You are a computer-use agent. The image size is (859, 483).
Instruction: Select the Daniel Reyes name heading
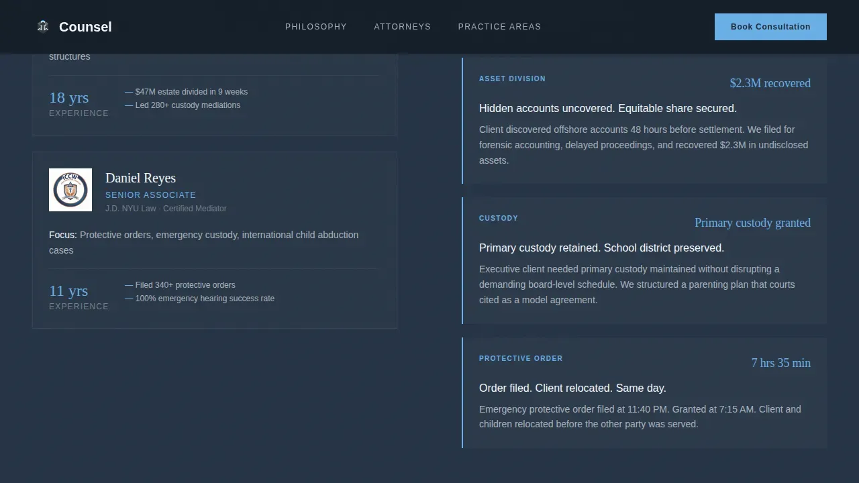140,178
